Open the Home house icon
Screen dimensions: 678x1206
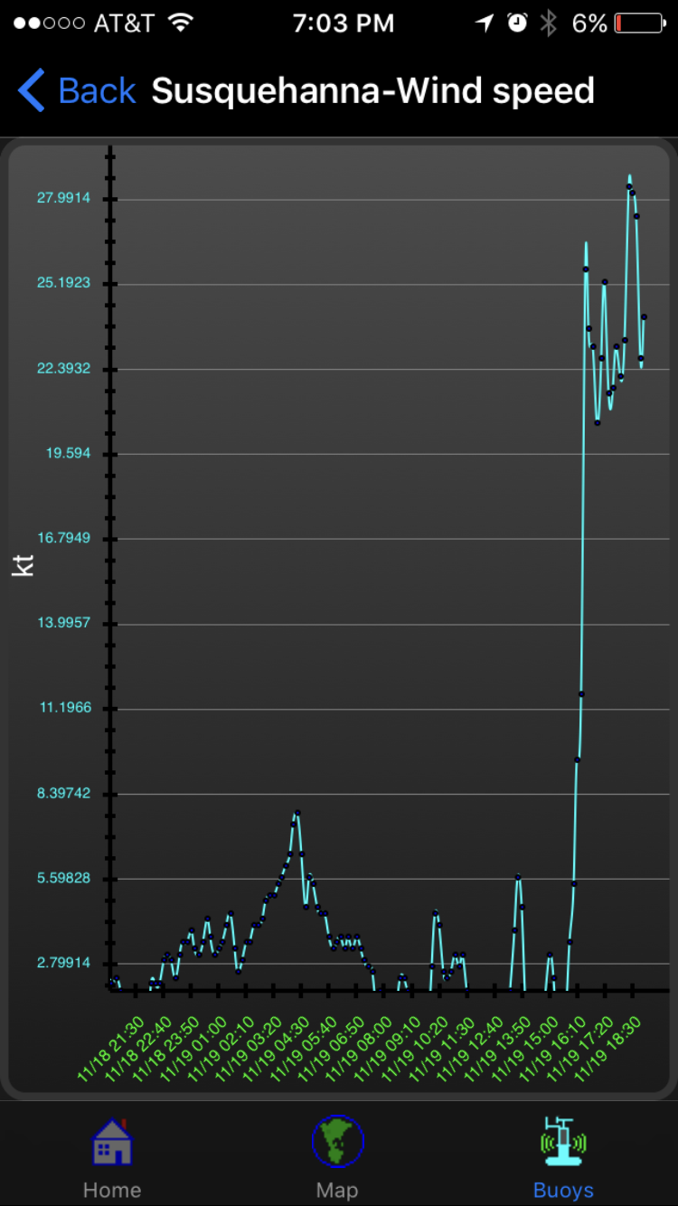[112, 1142]
